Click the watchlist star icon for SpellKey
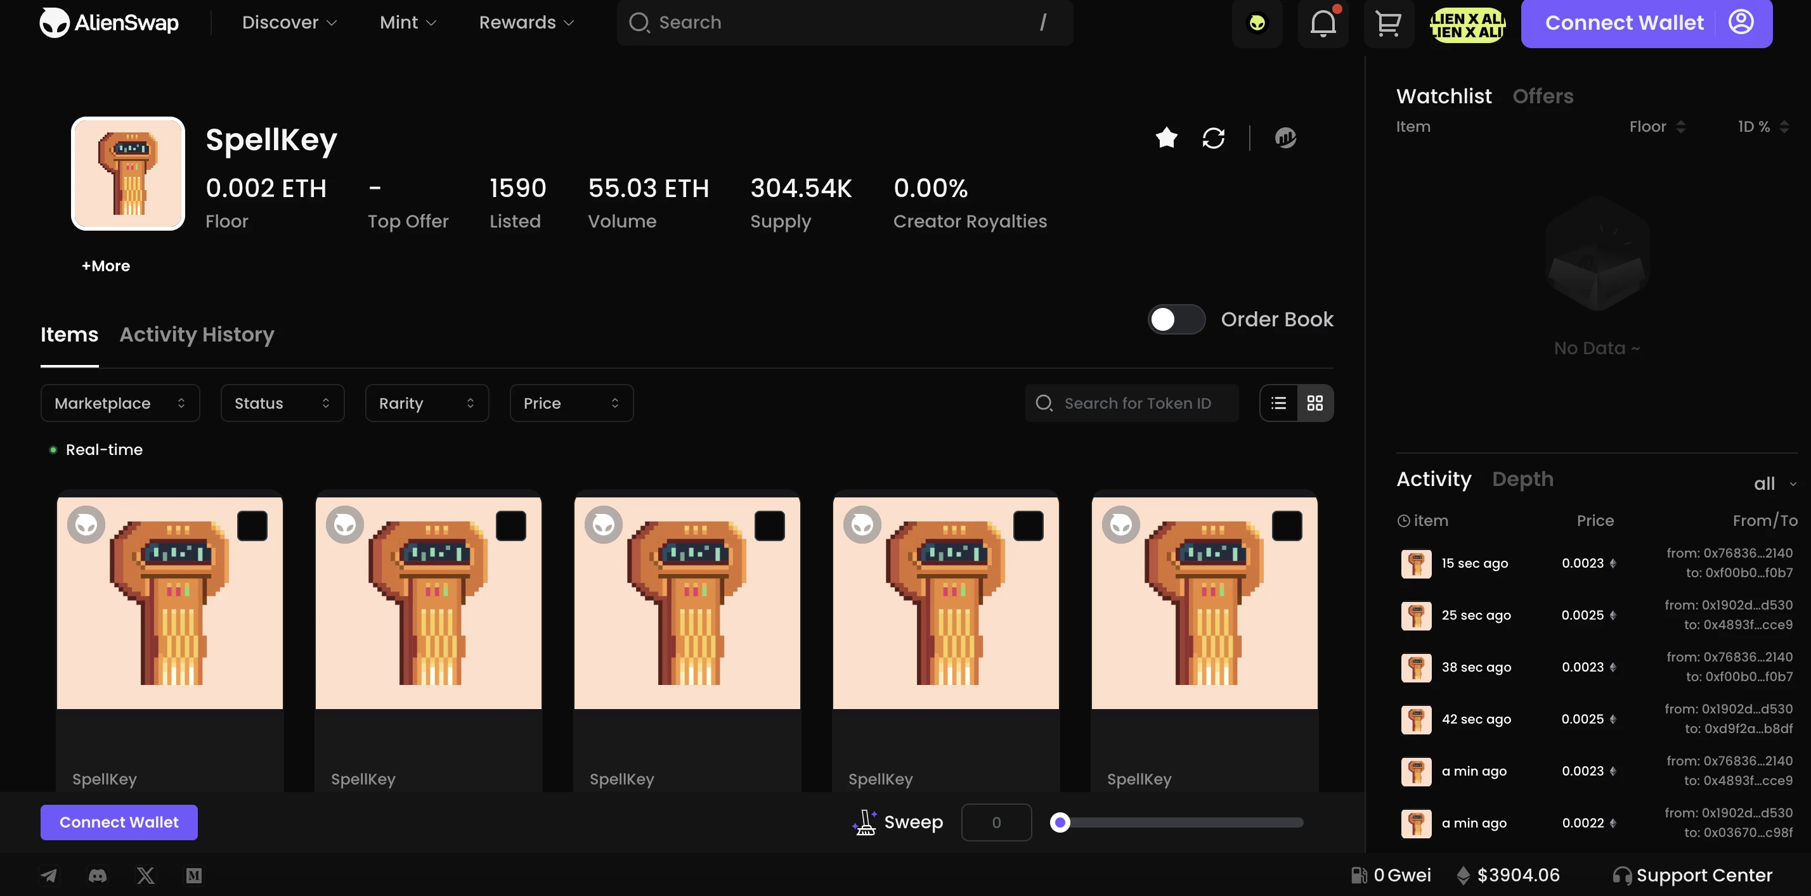 (x=1167, y=138)
